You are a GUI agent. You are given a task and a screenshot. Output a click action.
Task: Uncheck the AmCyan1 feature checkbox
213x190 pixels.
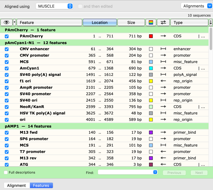[x=7, y=68]
